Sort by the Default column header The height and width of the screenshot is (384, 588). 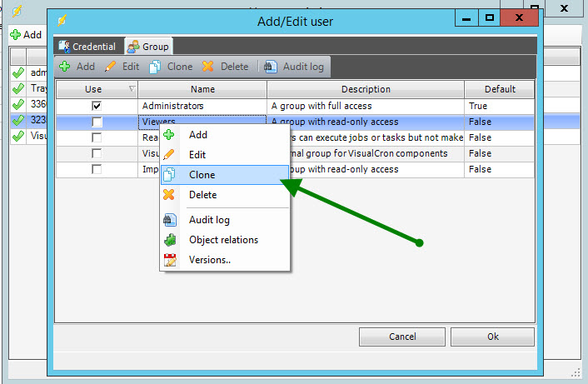click(498, 89)
